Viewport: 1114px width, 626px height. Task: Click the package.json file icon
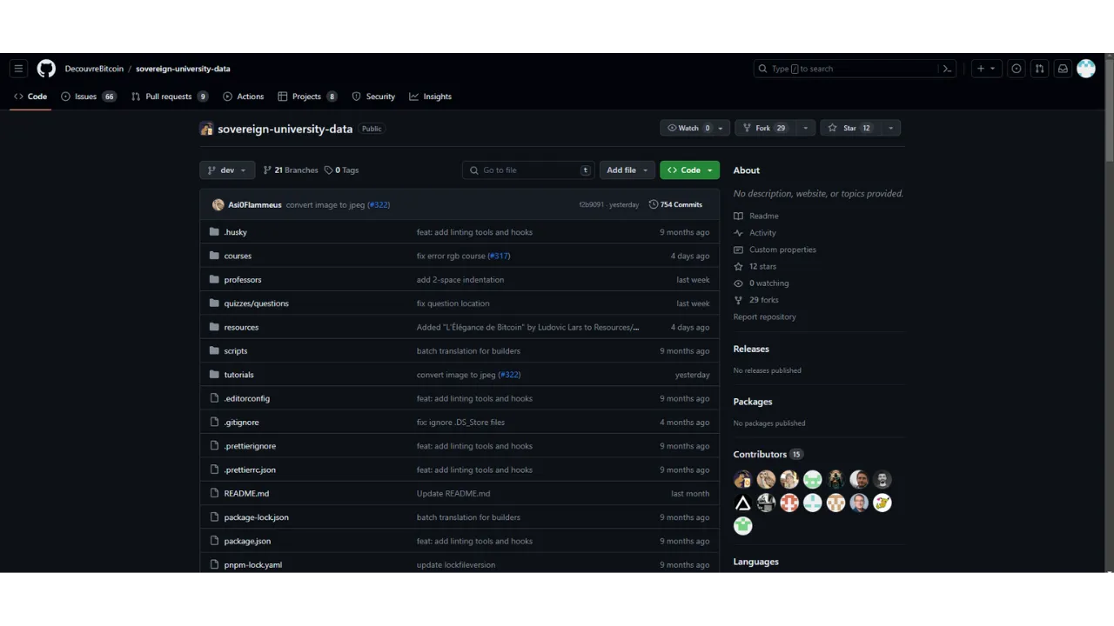(x=214, y=541)
